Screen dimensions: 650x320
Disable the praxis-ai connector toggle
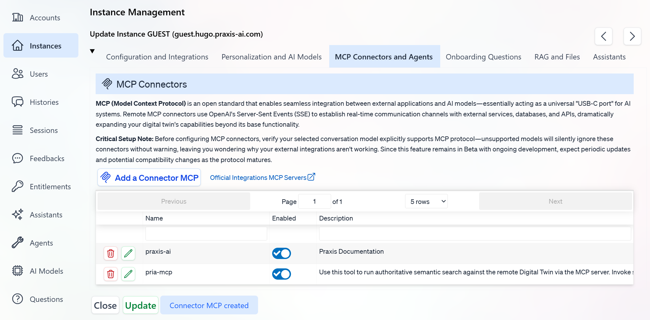point(281,253)
